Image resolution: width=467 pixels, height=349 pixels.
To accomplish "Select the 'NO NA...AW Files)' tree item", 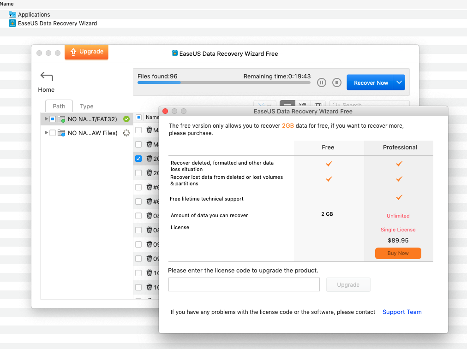I will pos(87,133).
